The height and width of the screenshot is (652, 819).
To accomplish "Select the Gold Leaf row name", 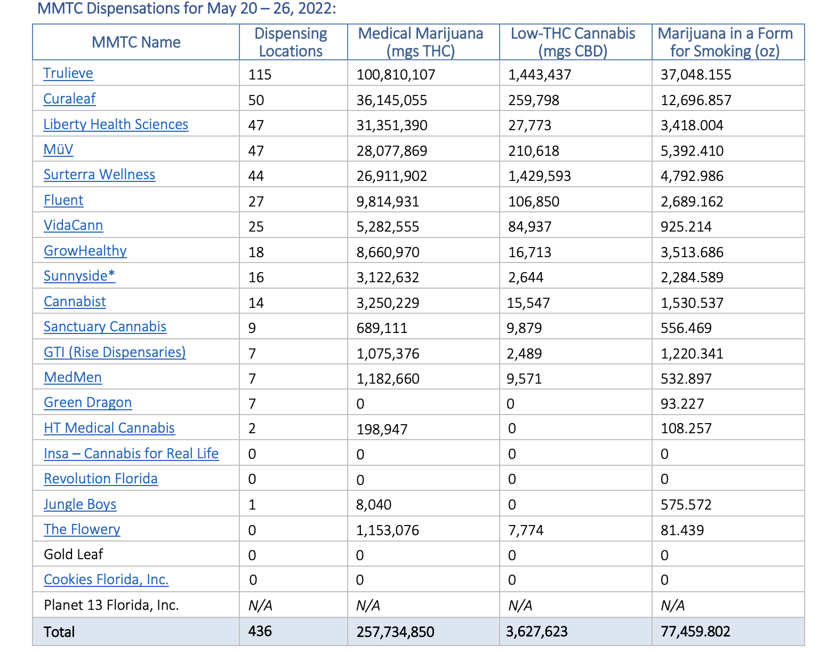I will pos(73,554).
